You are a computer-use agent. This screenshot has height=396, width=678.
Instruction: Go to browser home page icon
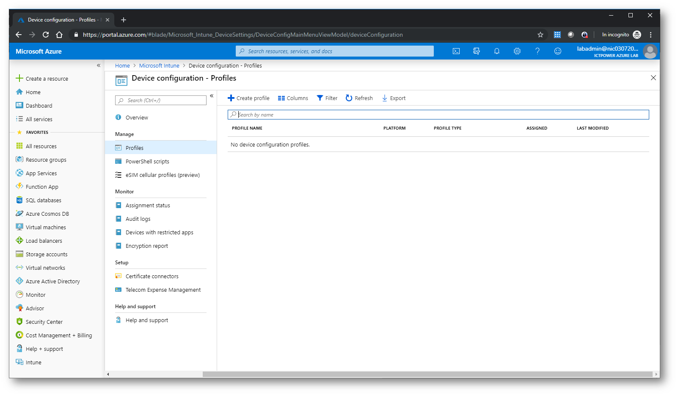pyautogui.click(x=59, y=35)
